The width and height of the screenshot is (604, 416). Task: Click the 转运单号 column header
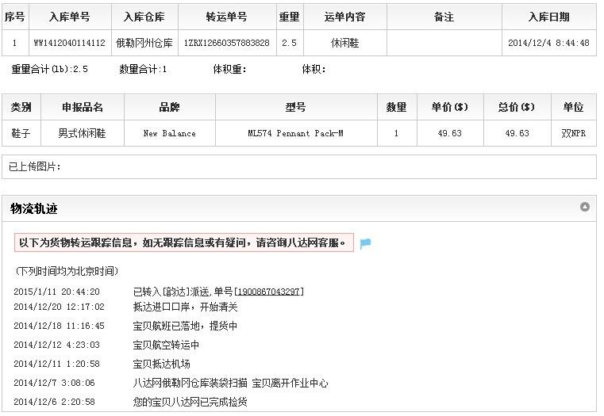pyautogui.click(x=227, y=17)
